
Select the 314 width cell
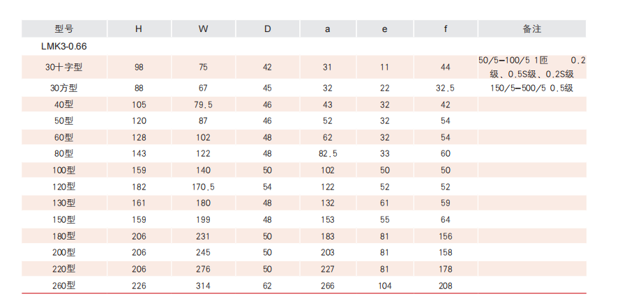coord(203,286)
